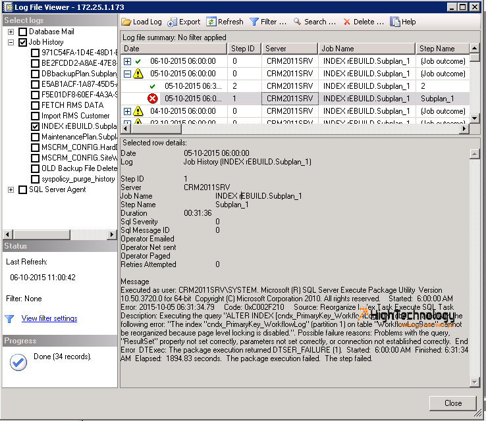This screenshot has width=486, height=421.
Task: Sort by the Step Name column header
Action: click(443, 49)
